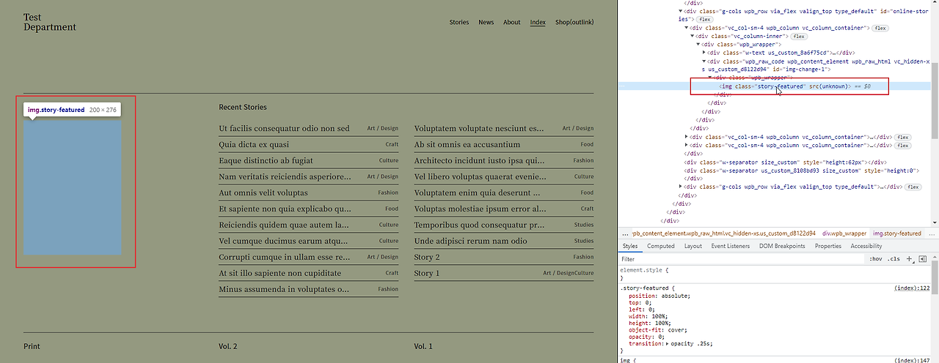Image resolution: width=939 pixels, height=363 pixels.
Task: Open the 'Story 2' link
Action: 427,257
